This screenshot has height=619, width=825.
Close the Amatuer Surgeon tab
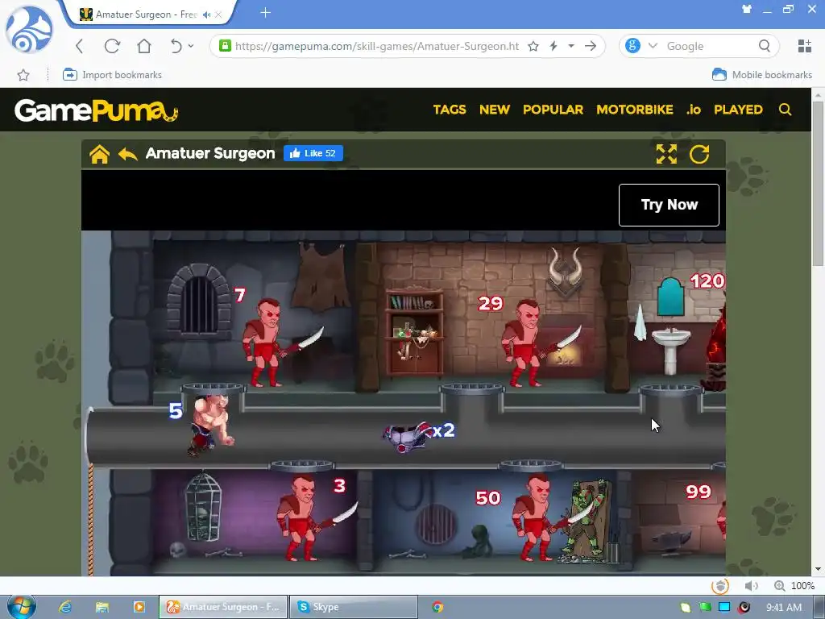218,15
